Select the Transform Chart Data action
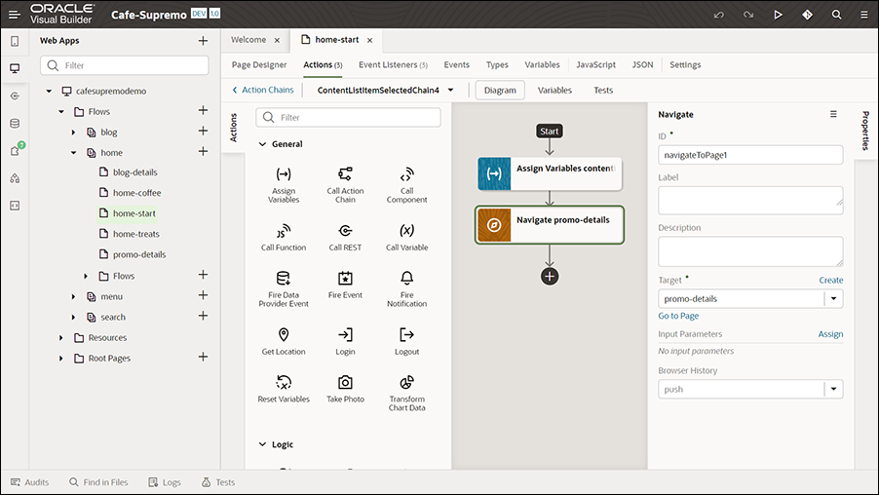879x495 pixels. point(407,393)
